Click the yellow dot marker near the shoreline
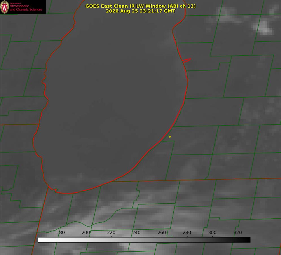Screen dimensions: 281x255 pyautogui.click(x=170, y=137)
